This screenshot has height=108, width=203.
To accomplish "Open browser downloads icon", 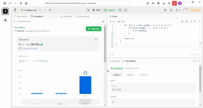I will point(164,3).
